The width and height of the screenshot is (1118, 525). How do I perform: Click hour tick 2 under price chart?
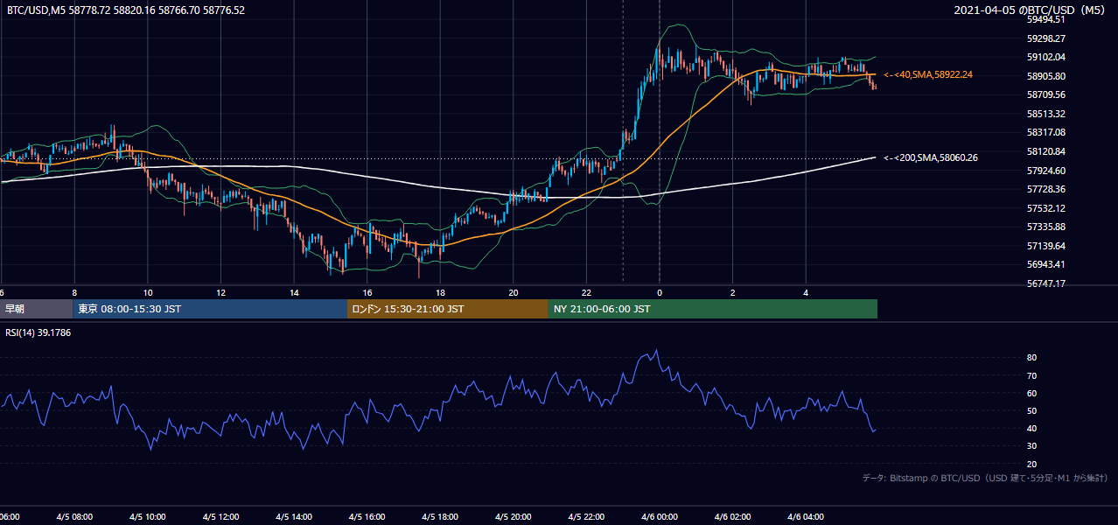(x=733, y=293)
